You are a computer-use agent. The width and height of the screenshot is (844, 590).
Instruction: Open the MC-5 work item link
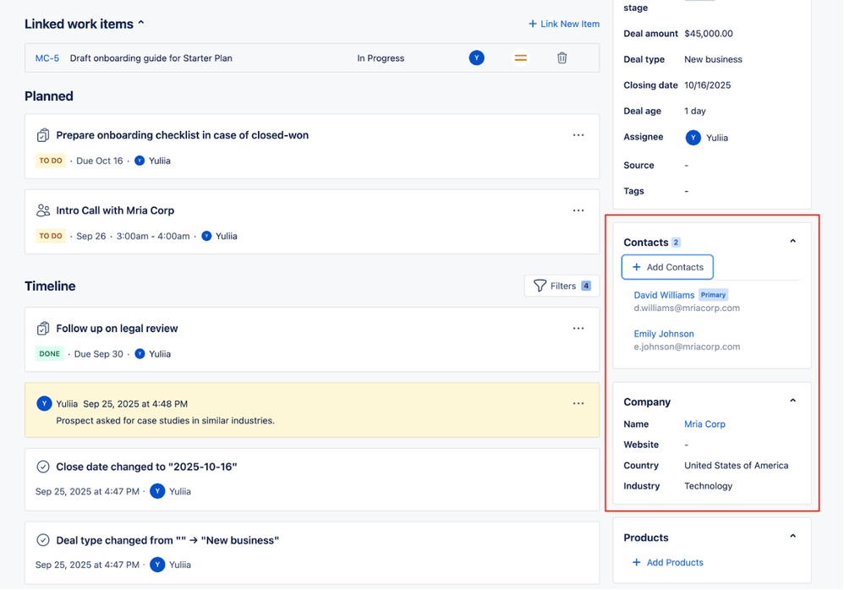[x=47, y=58]
